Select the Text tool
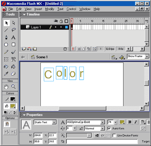The image size is (151, 146). (13, 37)
